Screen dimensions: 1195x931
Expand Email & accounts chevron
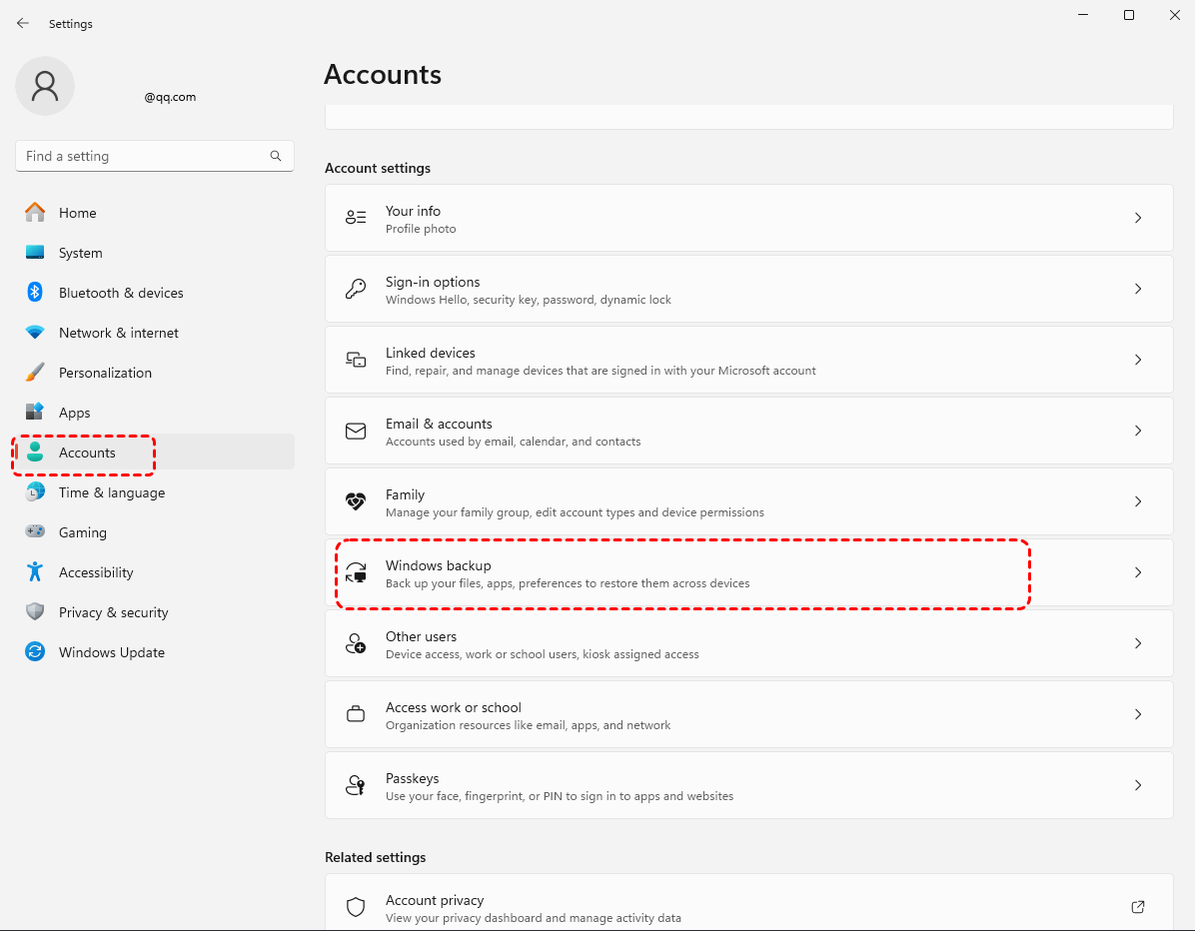(x=1138, y=431)
